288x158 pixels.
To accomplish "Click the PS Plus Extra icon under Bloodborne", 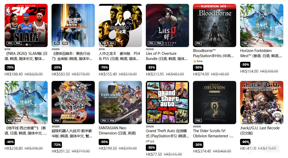I will click(195, 61).
